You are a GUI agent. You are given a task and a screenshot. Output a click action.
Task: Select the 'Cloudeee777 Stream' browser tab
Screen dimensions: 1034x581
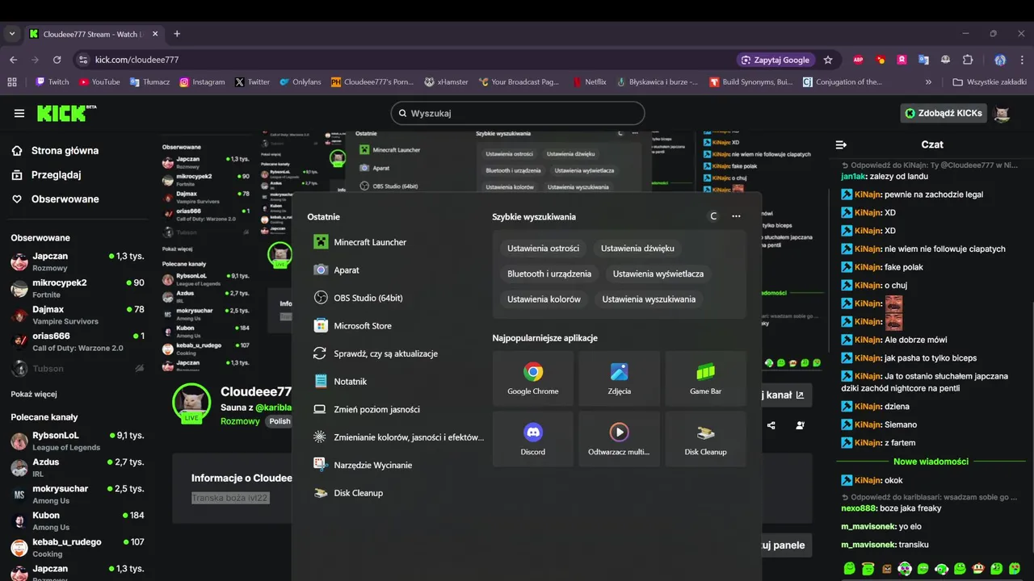click(93, 34)
